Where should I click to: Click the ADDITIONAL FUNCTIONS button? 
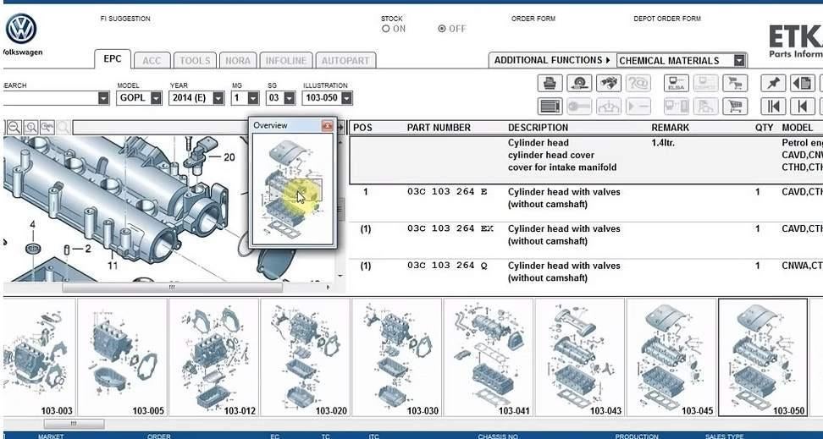(x=551, y=60)
